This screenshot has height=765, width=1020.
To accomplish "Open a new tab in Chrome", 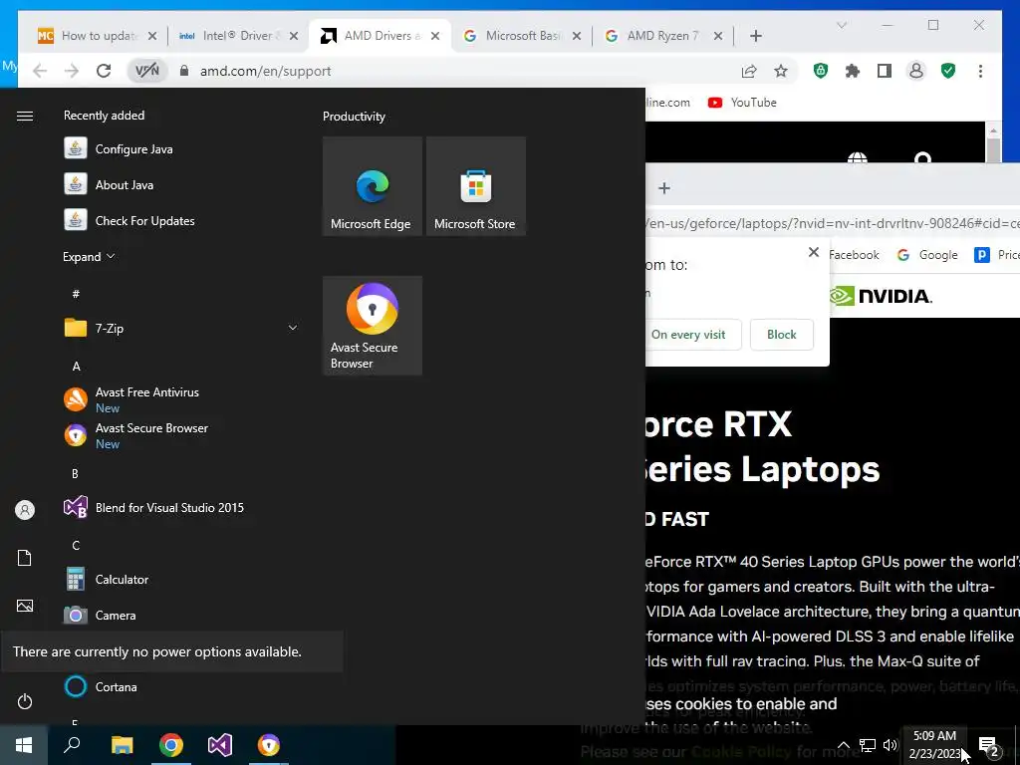I will (755, 36).
